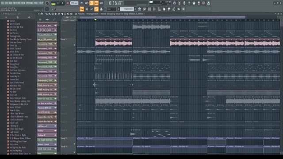
Task: Toggle typing keyboard to piano button
Action: tap(82, 9)
